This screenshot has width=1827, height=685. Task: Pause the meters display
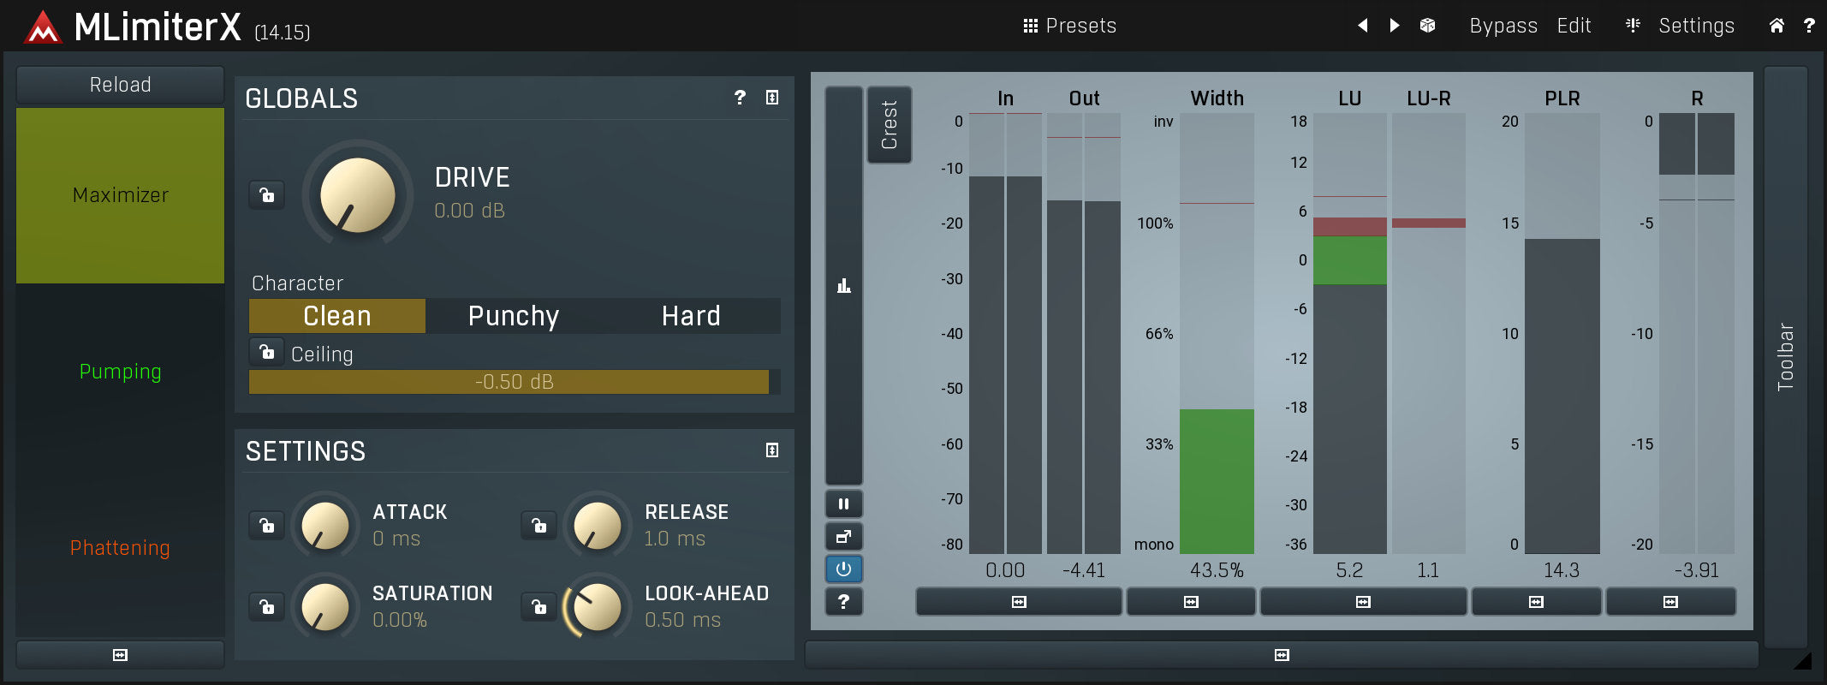(x=843, y=504)
